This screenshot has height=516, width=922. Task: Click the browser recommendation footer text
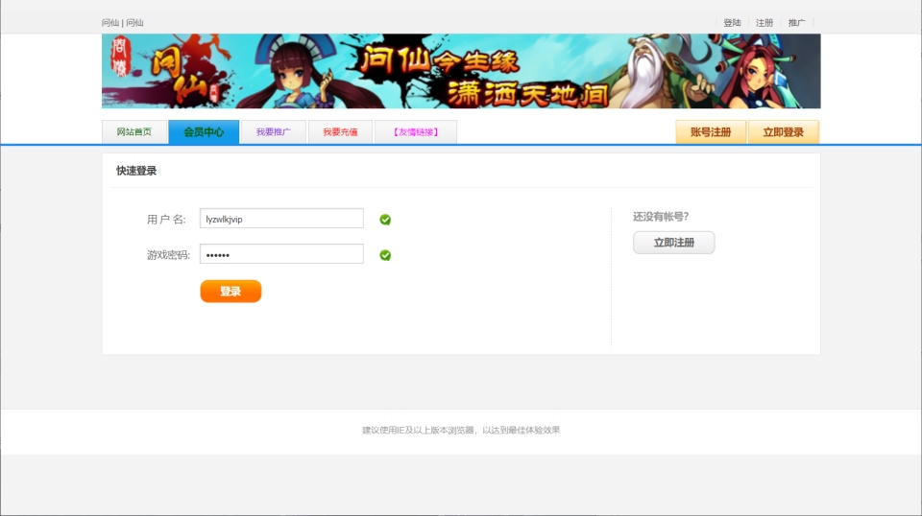coord(461,431)
